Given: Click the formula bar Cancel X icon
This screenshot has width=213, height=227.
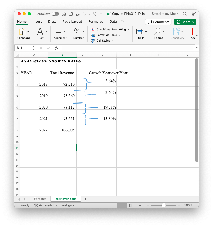Looking at the screenshot, I should point(41,48).
